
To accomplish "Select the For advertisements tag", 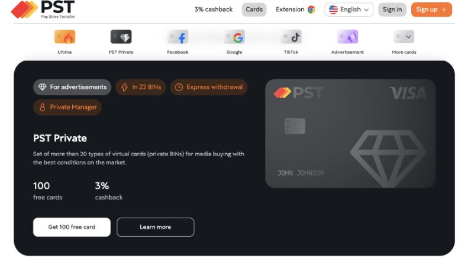I will coord(72,87).
